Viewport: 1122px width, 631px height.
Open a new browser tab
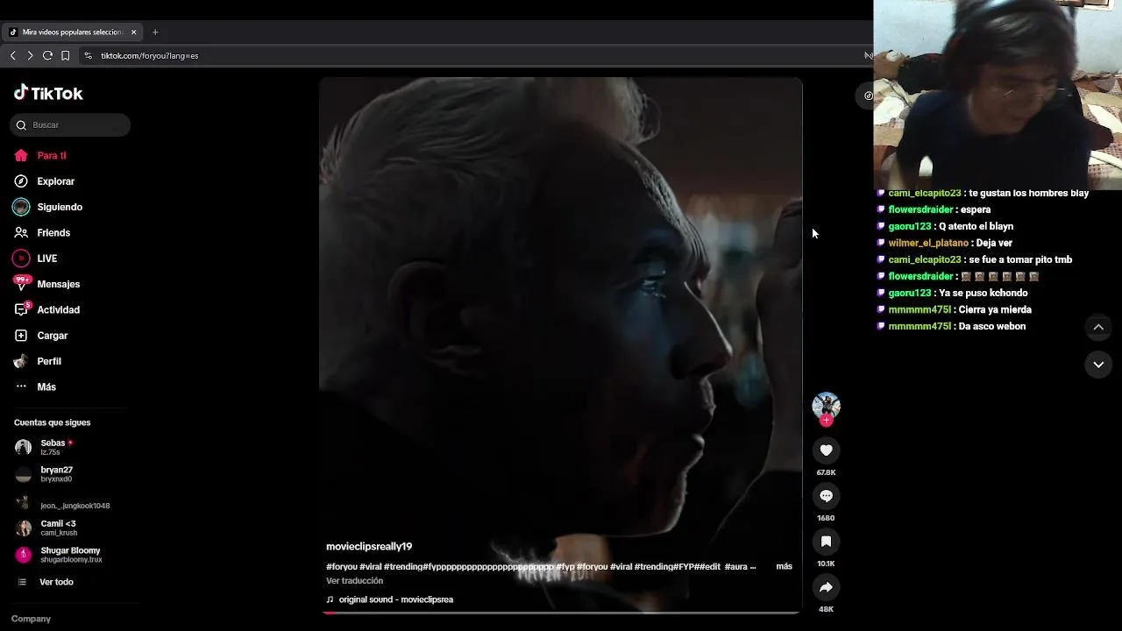(x=155, y=32)
